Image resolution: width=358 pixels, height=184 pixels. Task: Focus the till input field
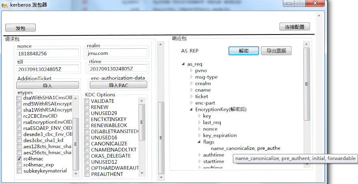tap(48, 69)
